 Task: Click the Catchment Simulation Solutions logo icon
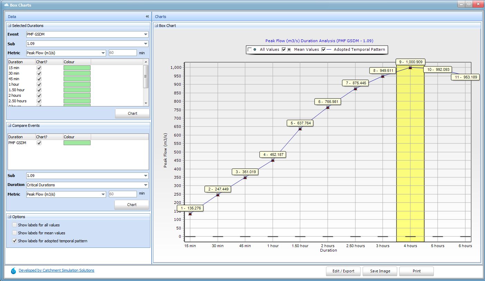click(x=13, y=271)
